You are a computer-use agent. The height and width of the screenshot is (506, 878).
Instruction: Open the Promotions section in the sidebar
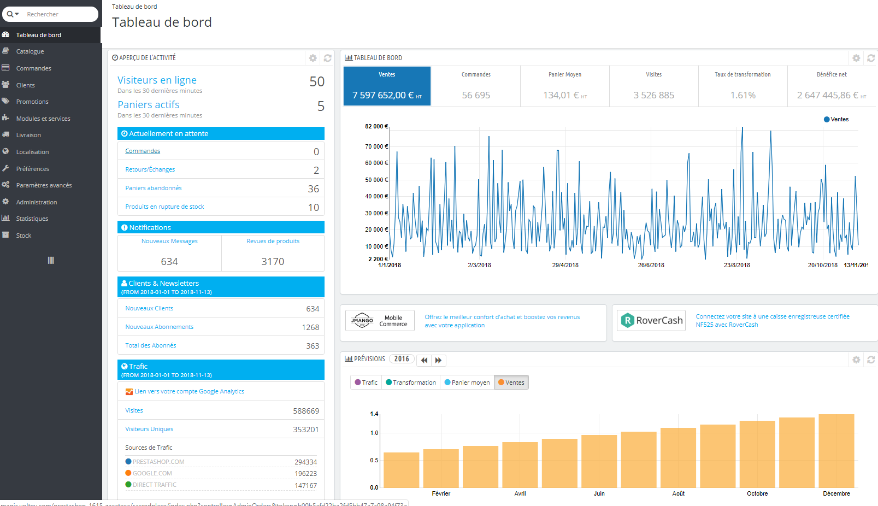(x=32, y=101)
